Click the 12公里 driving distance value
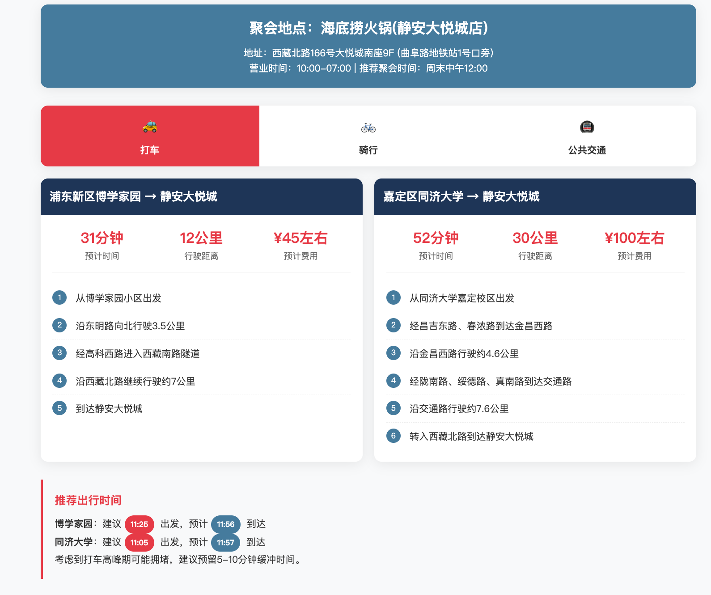 (x=201, y=238)
